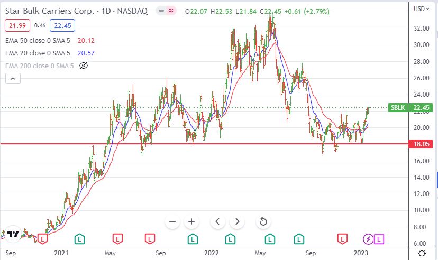The image size is (438, 260).
Task: Click the 0.46 spread value
Action: pyautogui.click(x=40, y=26)
